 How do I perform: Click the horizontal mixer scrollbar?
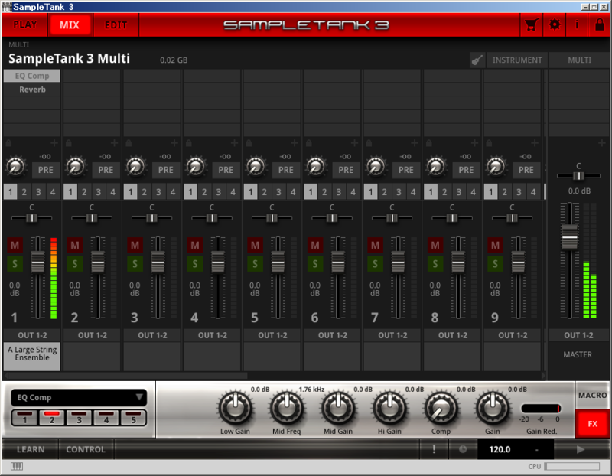[x=125, y=376]
